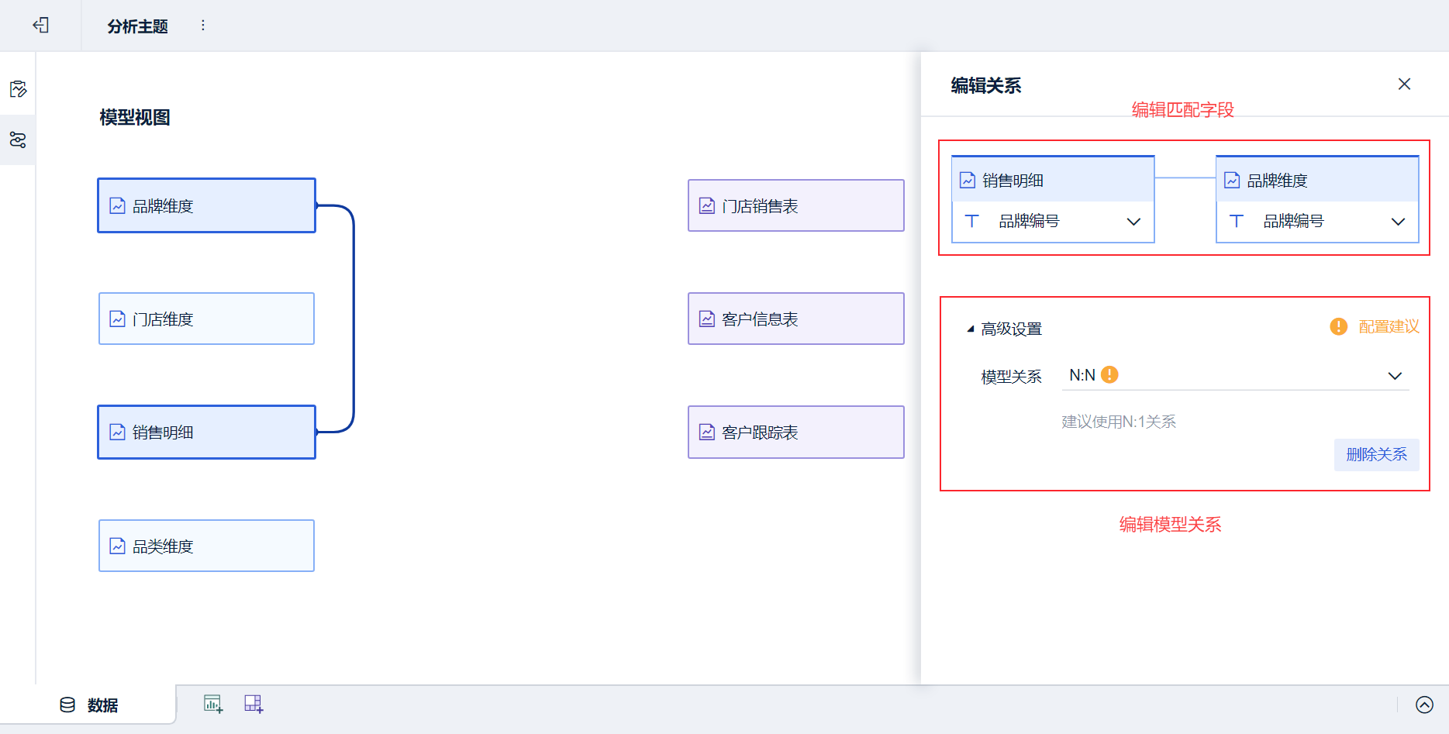
Task: Click the add dashboard grid icon
Action: 254,704
